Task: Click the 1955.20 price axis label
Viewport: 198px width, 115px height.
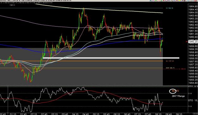Action: tap(193, 80)
